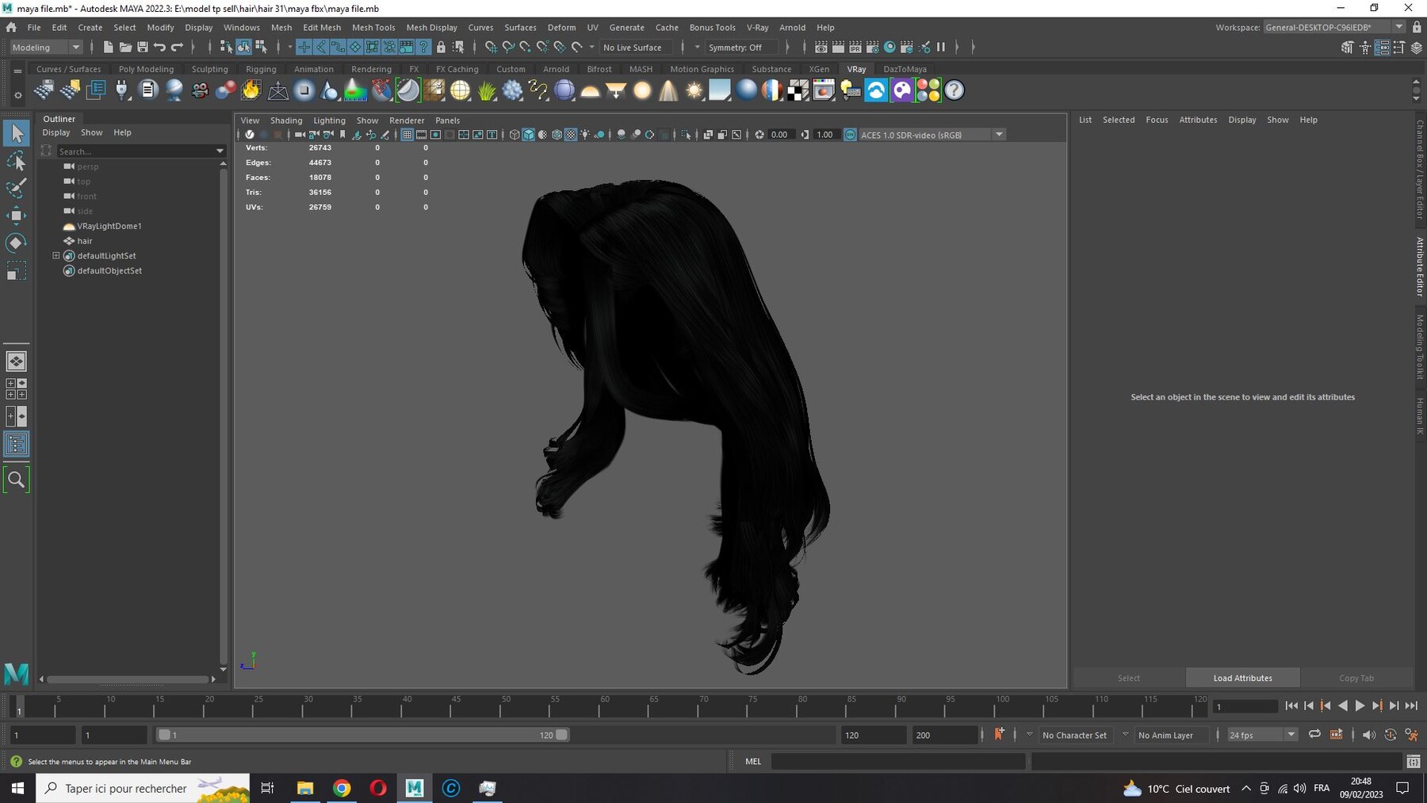Click the Save scene icon
This screenshot has width=1427, height=803.
pos(143,48)
